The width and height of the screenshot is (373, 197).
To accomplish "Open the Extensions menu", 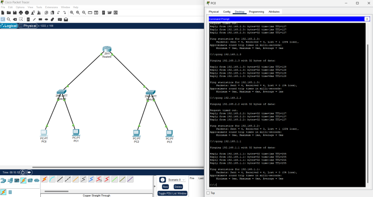I will [x=51, y=7].
